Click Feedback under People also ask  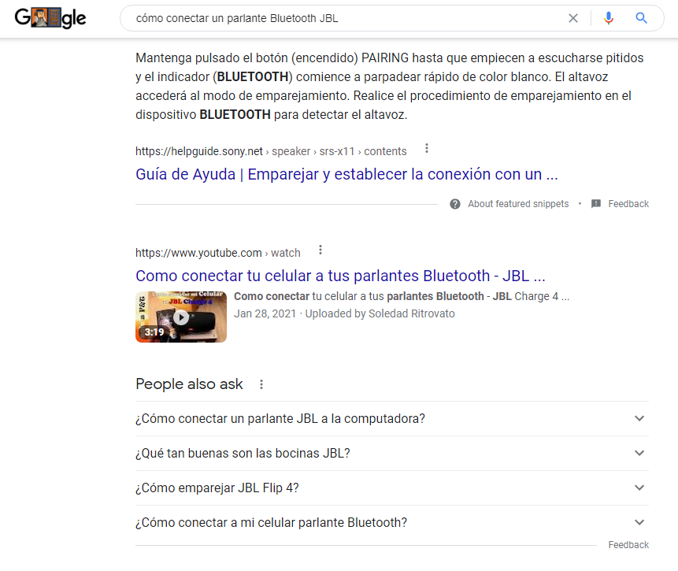pos(628,544)
